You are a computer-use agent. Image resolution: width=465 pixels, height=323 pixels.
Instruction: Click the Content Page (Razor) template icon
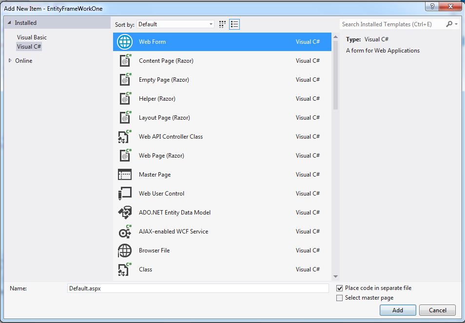tap(125, 61)
